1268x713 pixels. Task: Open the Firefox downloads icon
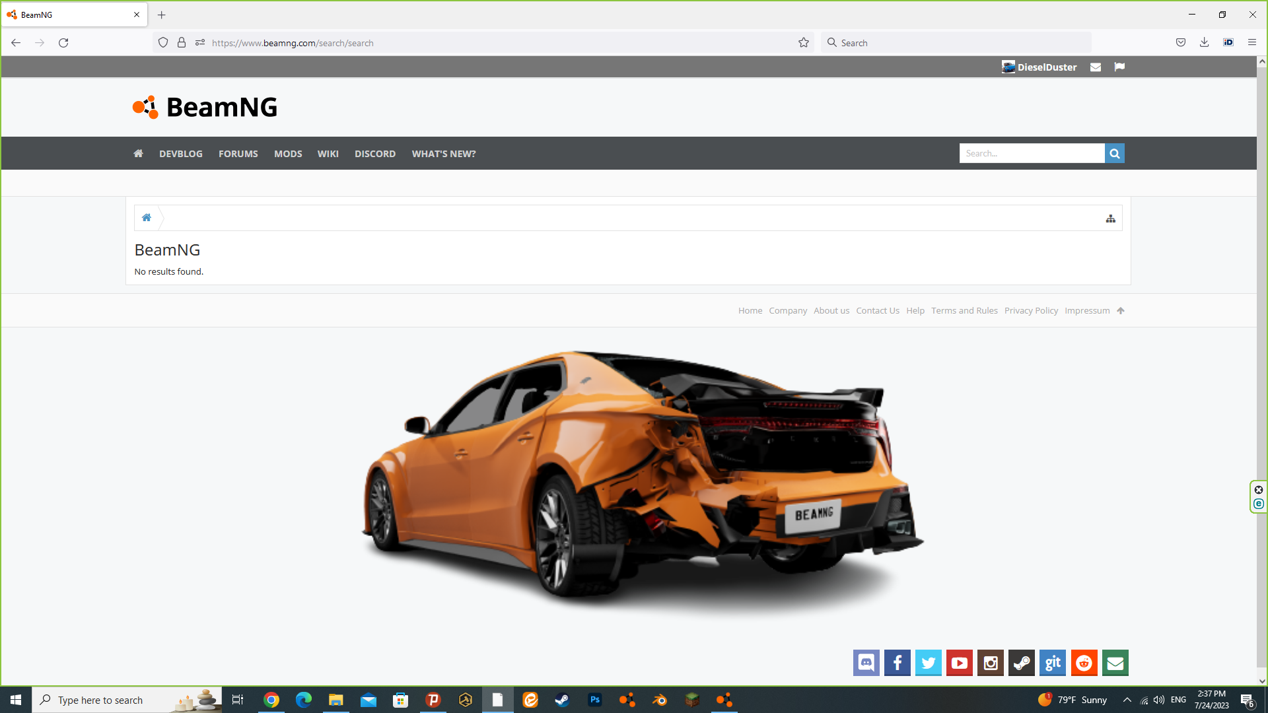(1204, 42)
